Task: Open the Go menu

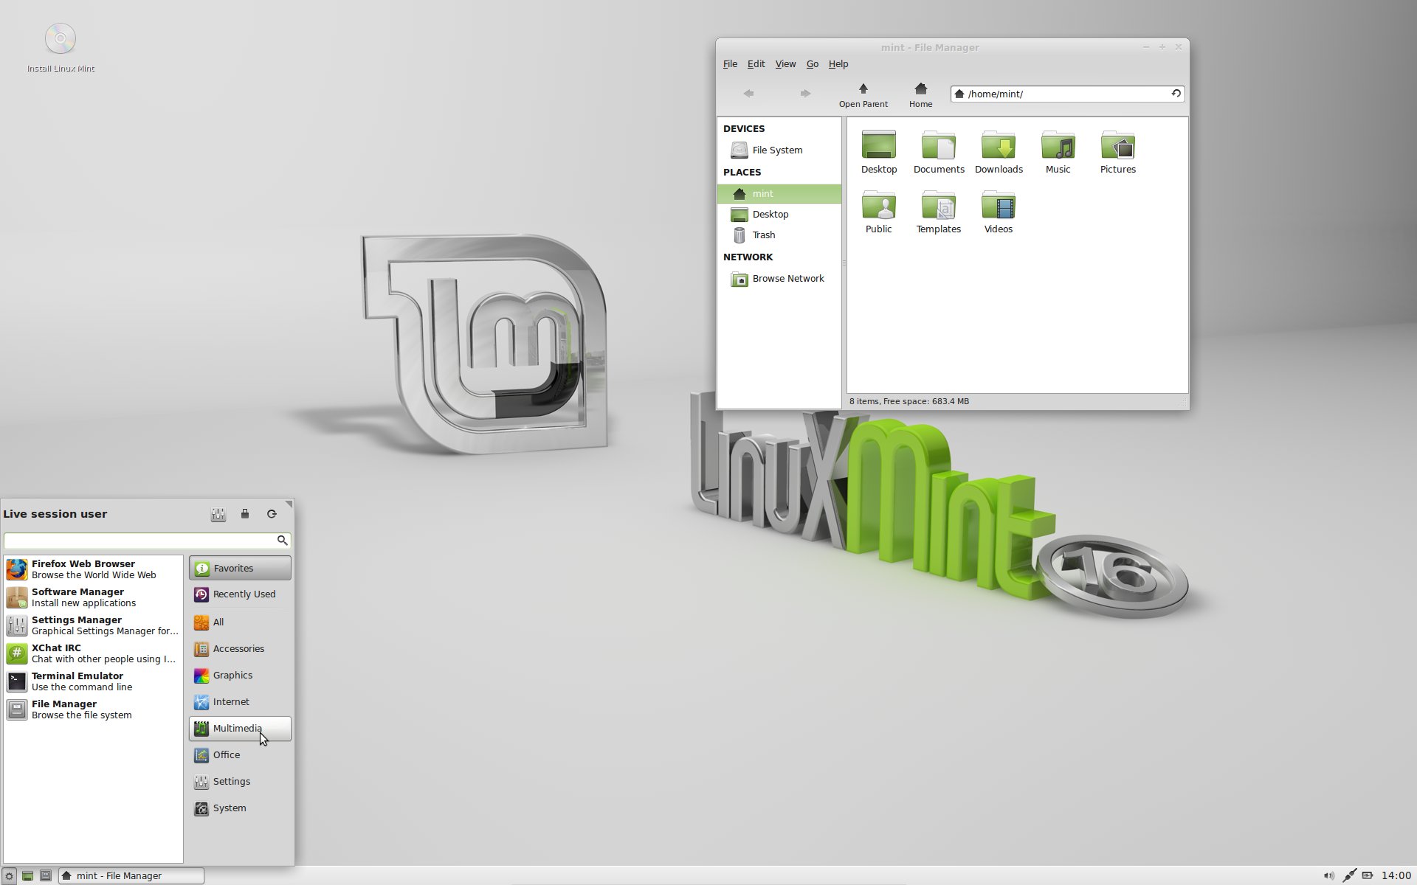Action: 813,64
